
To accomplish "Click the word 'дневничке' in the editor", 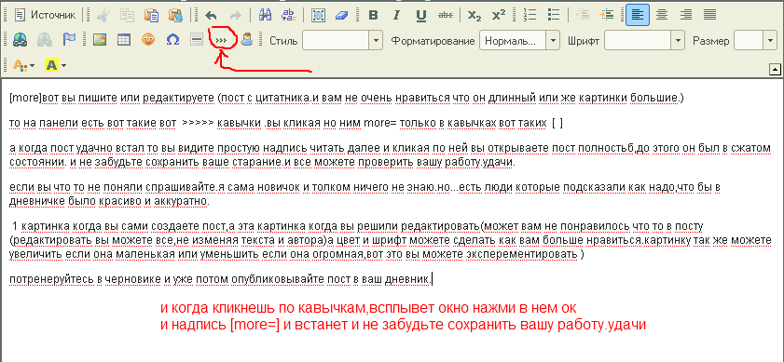I will click(36, 202).
